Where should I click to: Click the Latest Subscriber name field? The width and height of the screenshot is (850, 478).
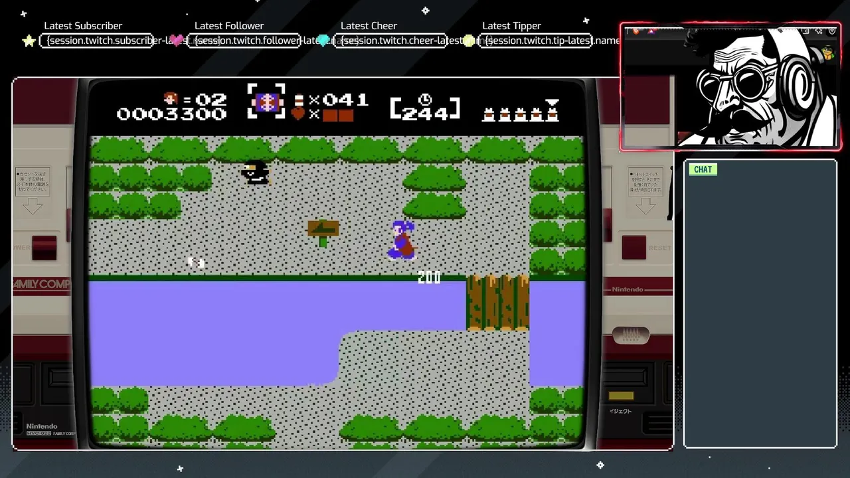pyautogui.click(x=97, y=40)
